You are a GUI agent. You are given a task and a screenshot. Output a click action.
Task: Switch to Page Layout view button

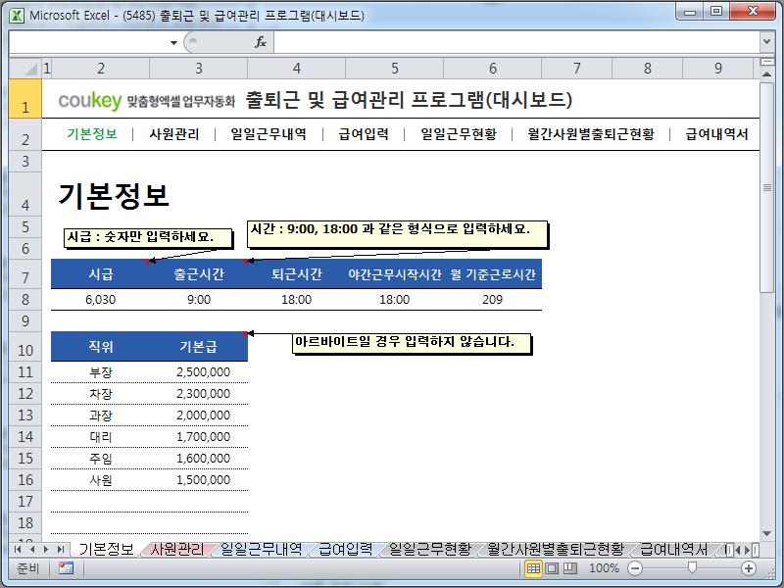coord(552,568)
